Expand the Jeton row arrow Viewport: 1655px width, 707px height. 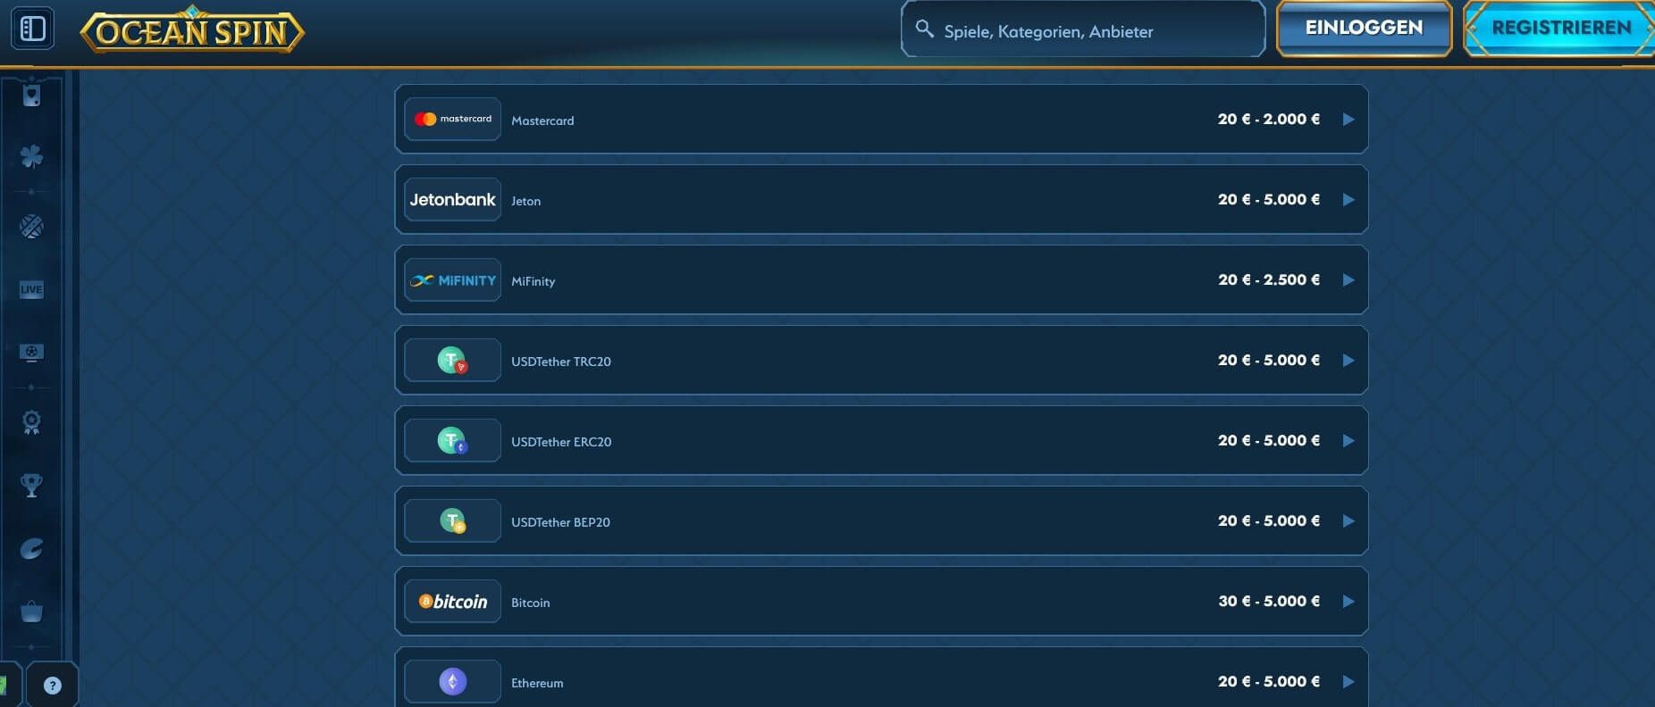point(1348,199)
